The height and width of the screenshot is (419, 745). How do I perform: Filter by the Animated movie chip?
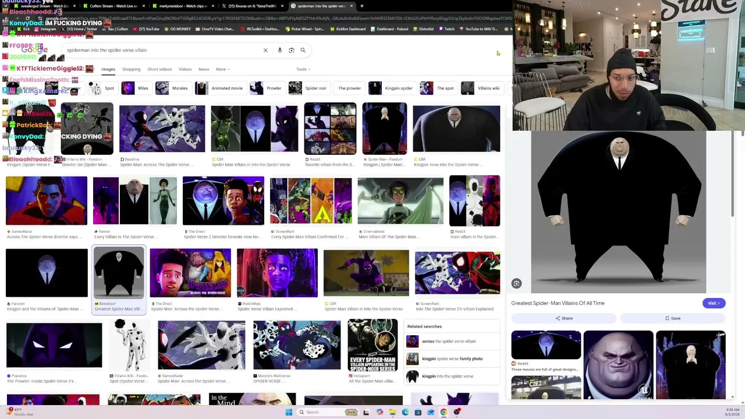tap(220, 88)
